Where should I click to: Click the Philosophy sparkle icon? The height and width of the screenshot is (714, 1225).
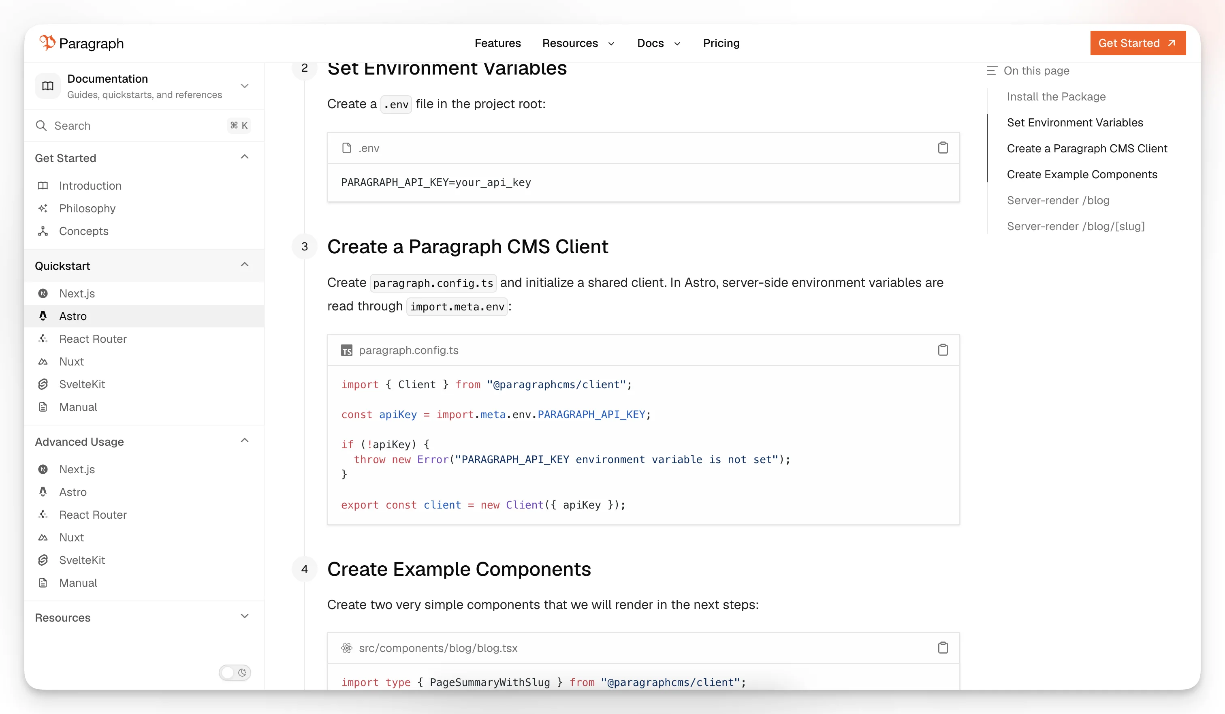point(43,208)
